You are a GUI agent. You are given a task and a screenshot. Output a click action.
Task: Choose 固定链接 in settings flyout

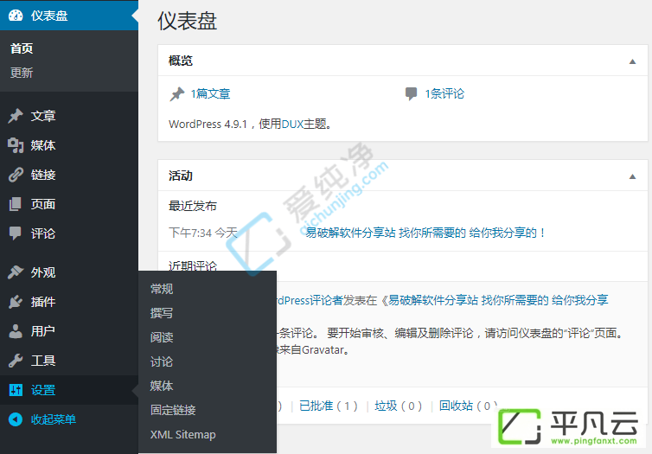point(173,410)
